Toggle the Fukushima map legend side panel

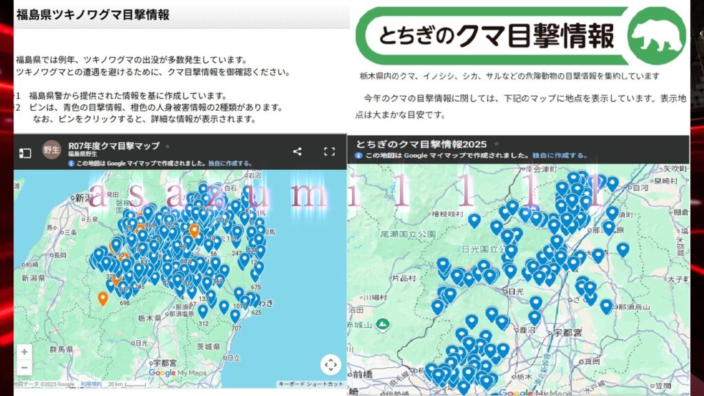[x=25, y=152]
